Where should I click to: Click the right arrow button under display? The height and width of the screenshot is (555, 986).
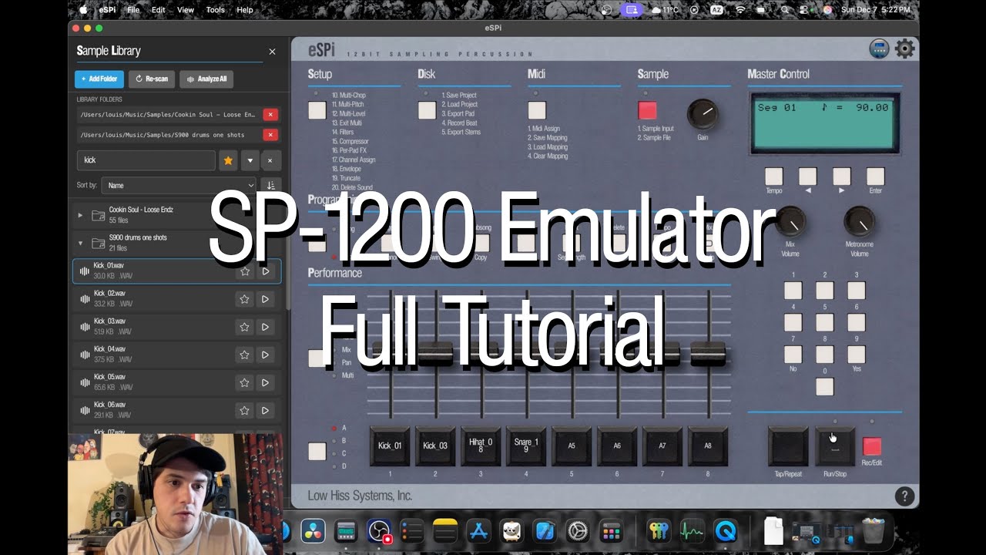(x=841, y=177)
